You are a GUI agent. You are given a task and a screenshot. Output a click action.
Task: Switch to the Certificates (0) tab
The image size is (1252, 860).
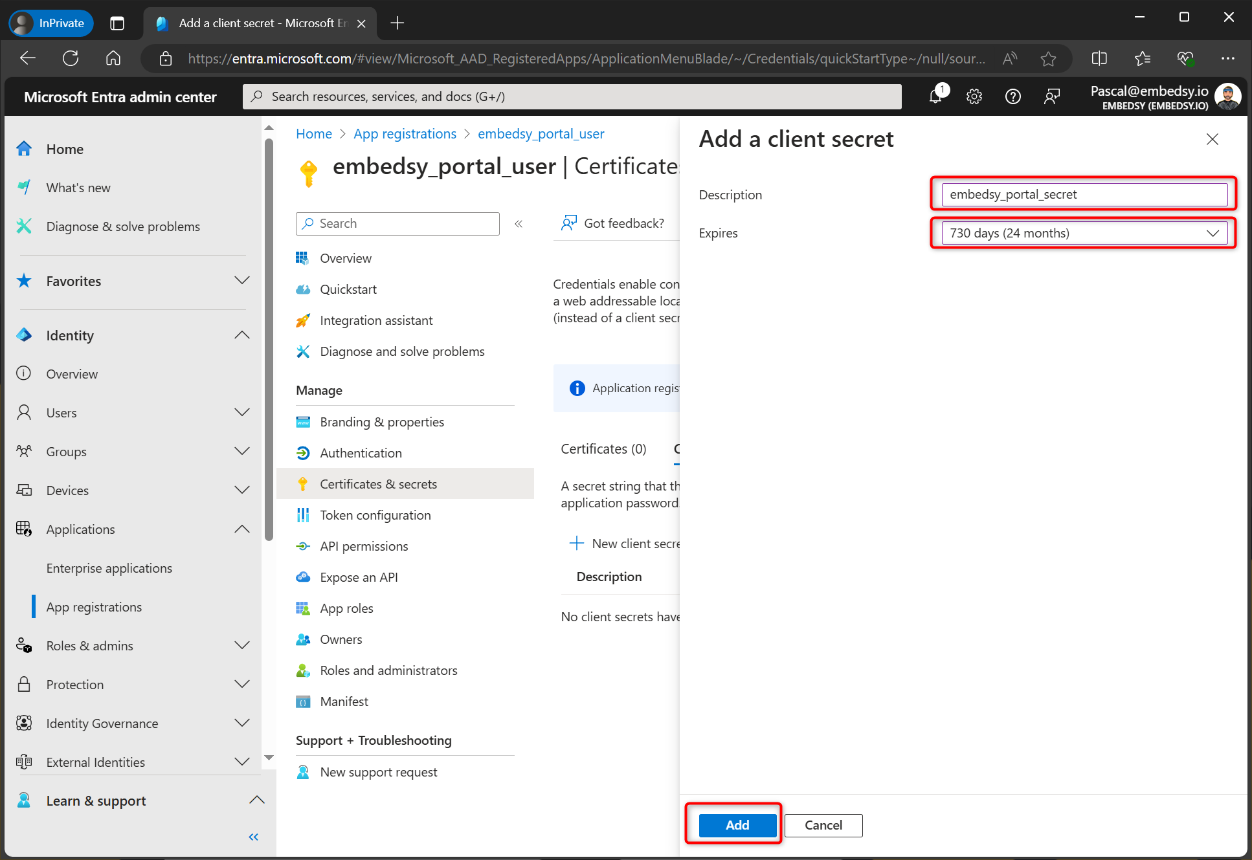coord(603,448)
